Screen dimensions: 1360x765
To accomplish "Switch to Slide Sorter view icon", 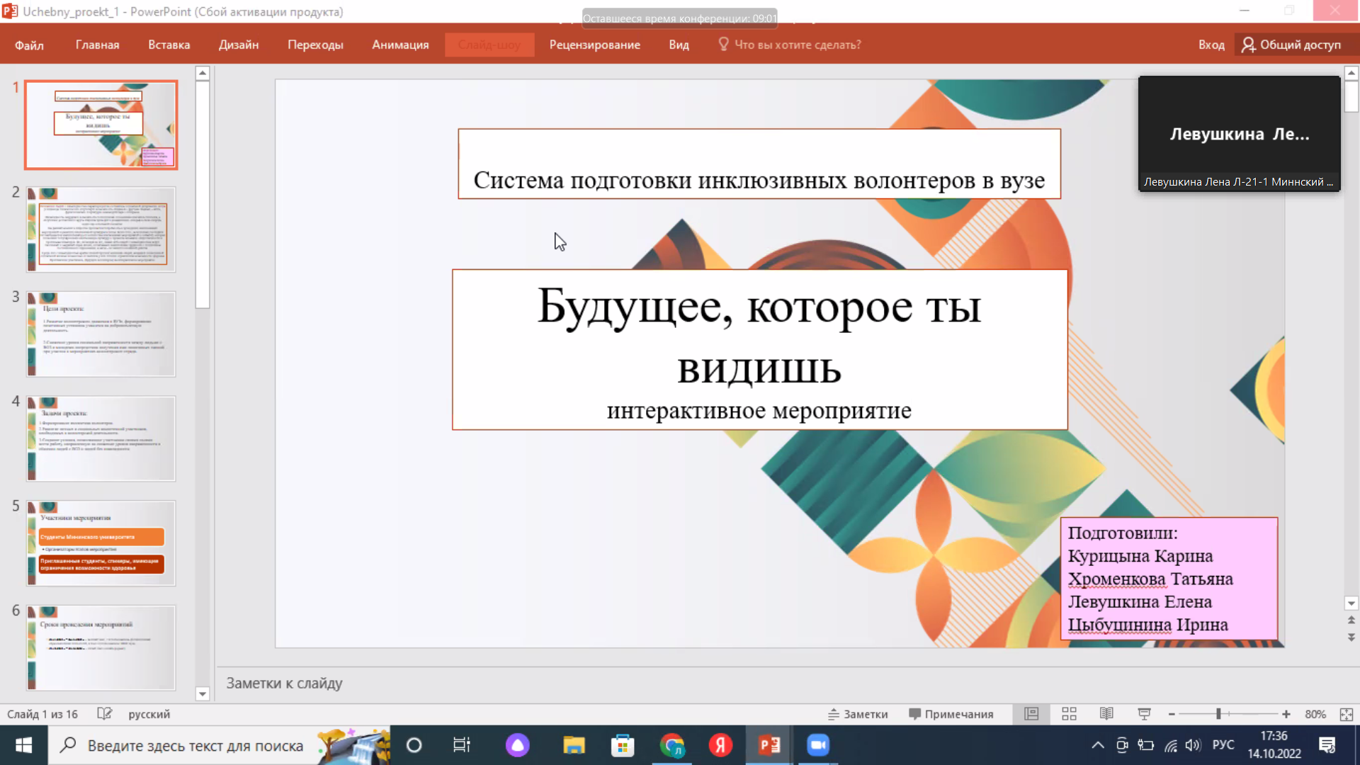I will (x=1069, y=714).
